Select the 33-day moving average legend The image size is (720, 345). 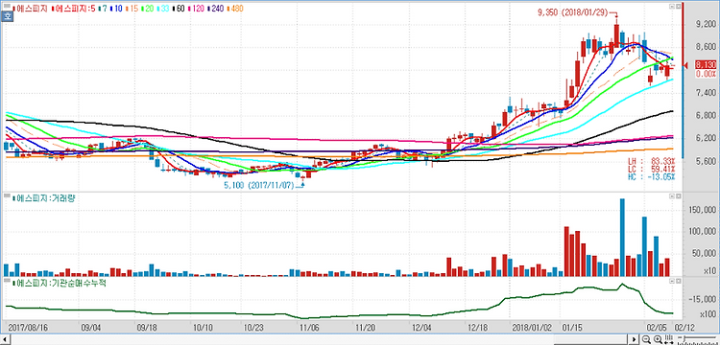[x=163, y=9]
